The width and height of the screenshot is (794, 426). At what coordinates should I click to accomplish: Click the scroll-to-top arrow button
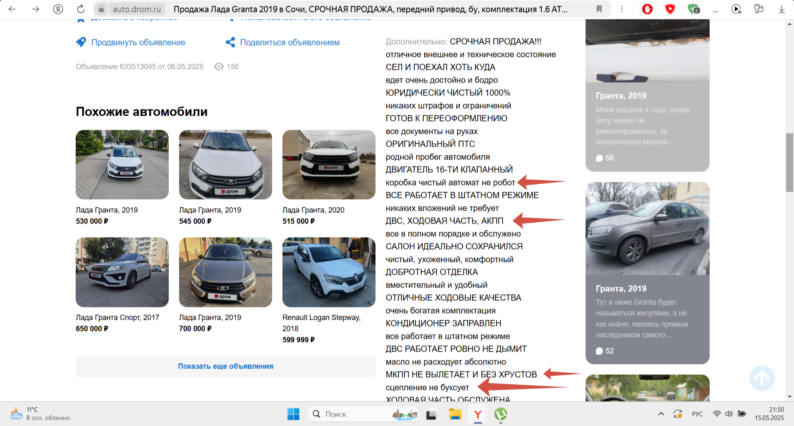(762, 378)
